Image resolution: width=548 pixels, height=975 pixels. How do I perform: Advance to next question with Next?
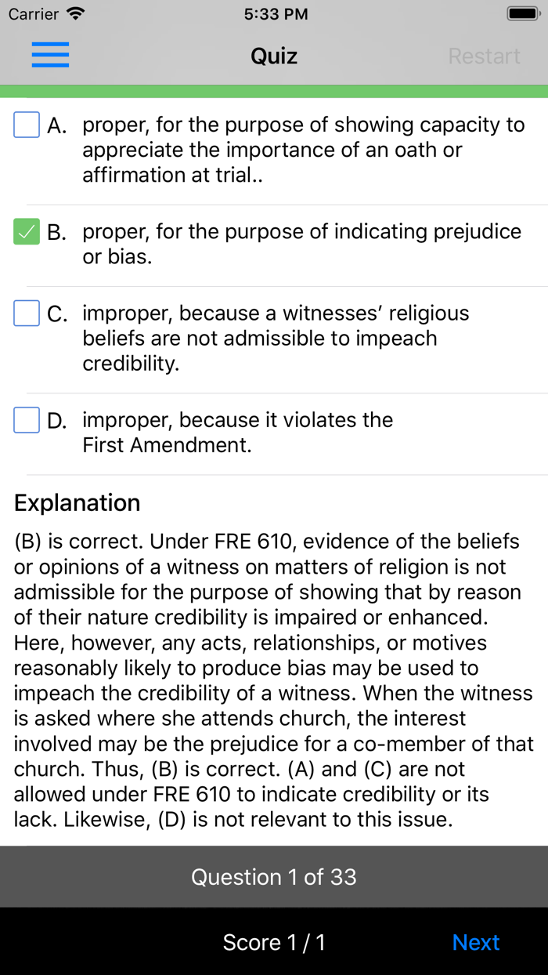pos(476,941)
